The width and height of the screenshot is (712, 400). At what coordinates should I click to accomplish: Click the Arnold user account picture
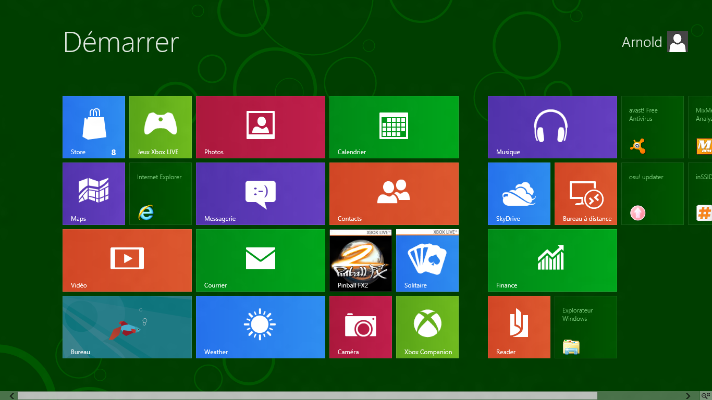pyautogui.click(x=678, y=42)
